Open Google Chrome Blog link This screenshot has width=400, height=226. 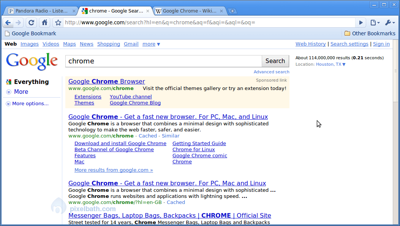click(x=135, y=103)
